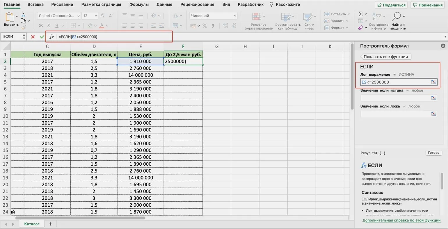The height and width of the screenshot is (229, 448).
Task: Switch to the Формулы ribbon tab
Action: (x=139, y=4)
